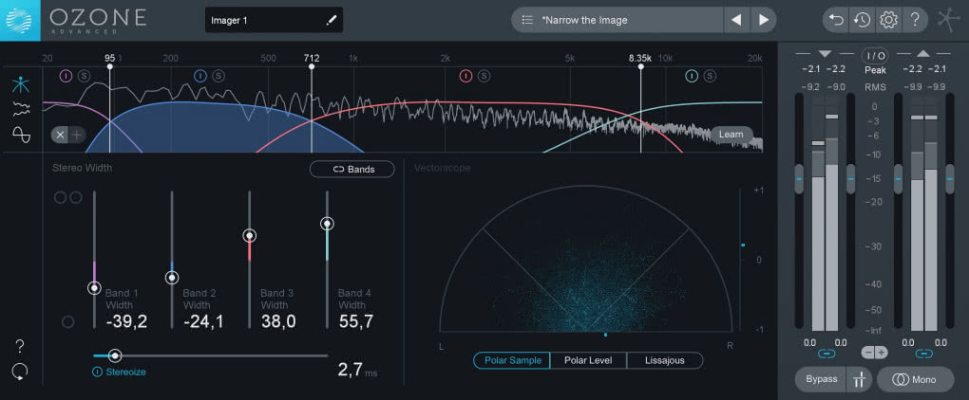The image size is (969, 400).
Task: Switch to Lissajous view
Action: [664, 360]
